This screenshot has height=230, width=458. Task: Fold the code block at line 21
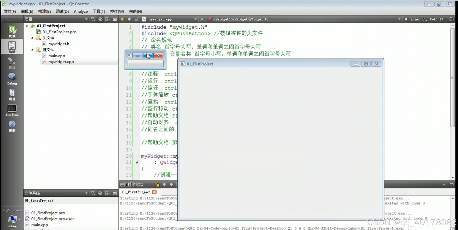coord(137,163)
